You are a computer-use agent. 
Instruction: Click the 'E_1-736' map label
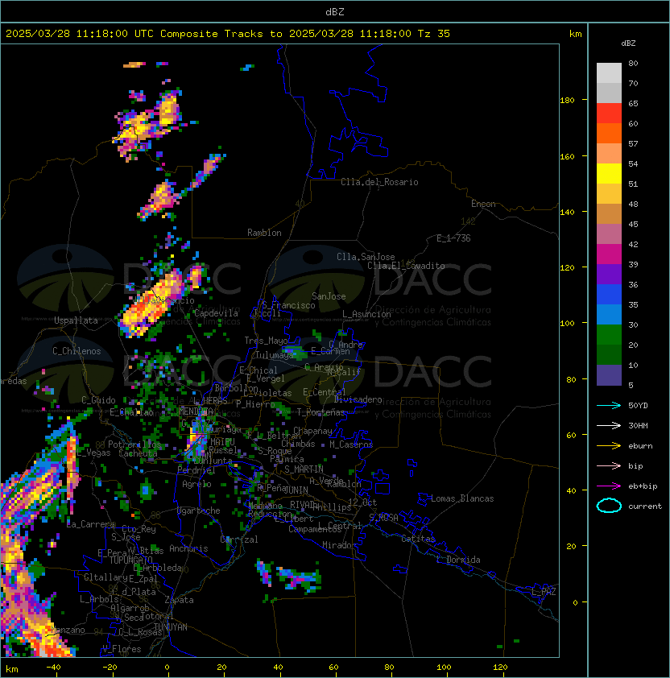click(x=453, y=238)
